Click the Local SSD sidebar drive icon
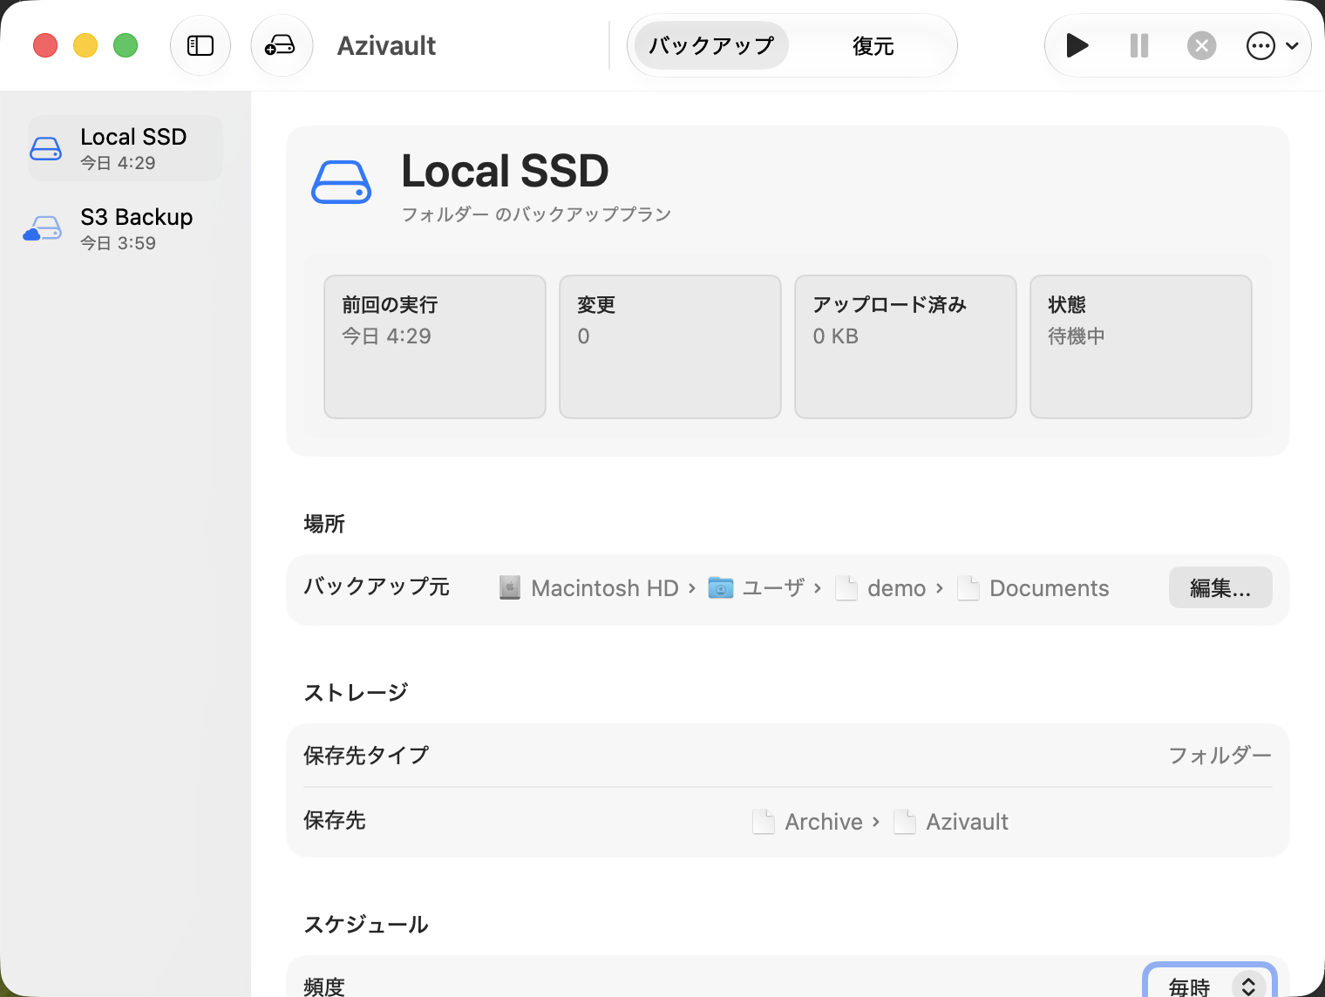Viewport: 1325px width, 997px height. 45,149
